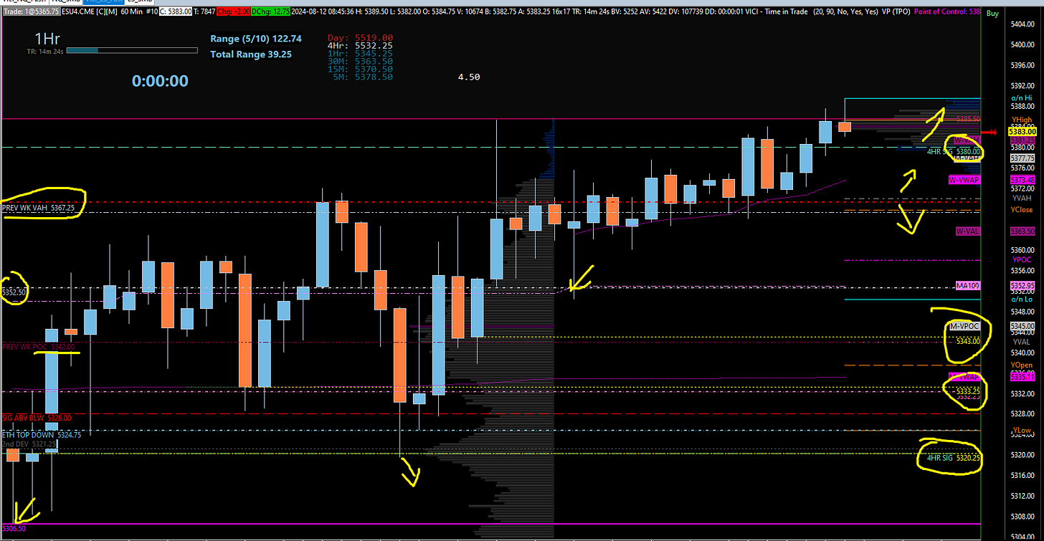Click the 5400.00 price scale value
The width and height of the screenshot is (1044, 541).
click(1022, 44)
